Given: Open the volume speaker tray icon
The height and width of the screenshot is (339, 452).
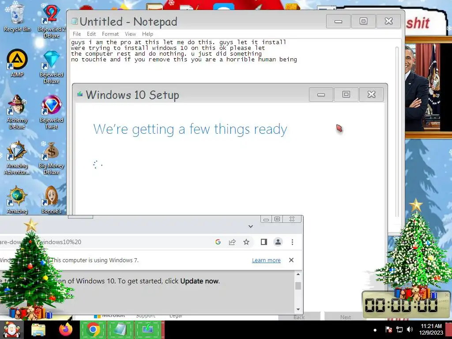Looking at the screenshot, I should pos(410,329).
